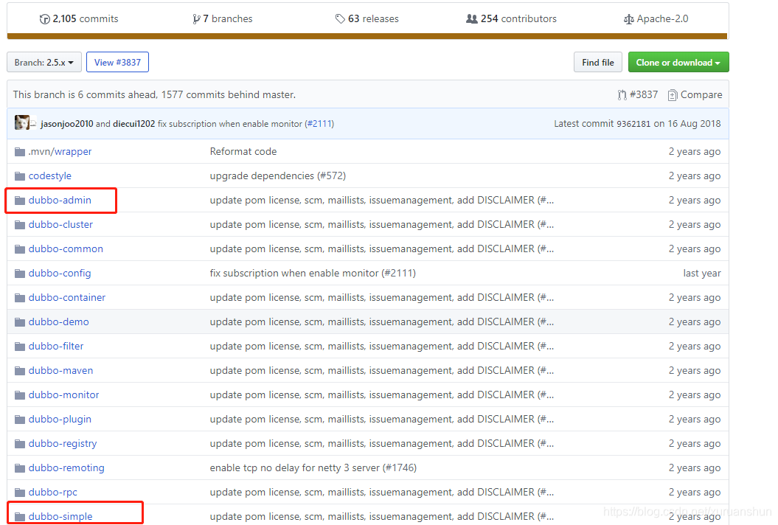Image resolution: width=778 pixels, height=525 pixels.
Task: Click folder icon next to dubbo-plugin
Action: 20,419
